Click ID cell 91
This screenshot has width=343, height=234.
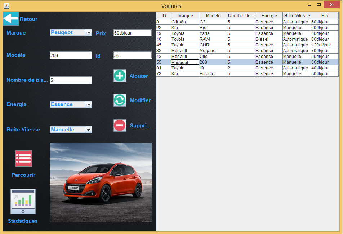(x=164, y=68)
